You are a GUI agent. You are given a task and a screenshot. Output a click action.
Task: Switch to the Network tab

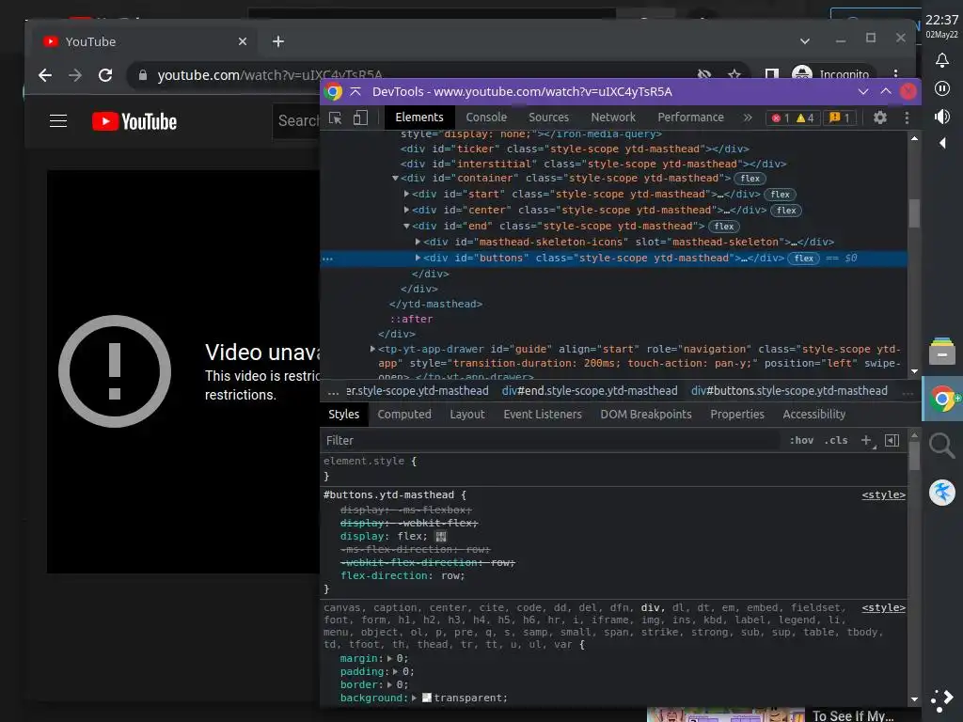click(613, 118)
